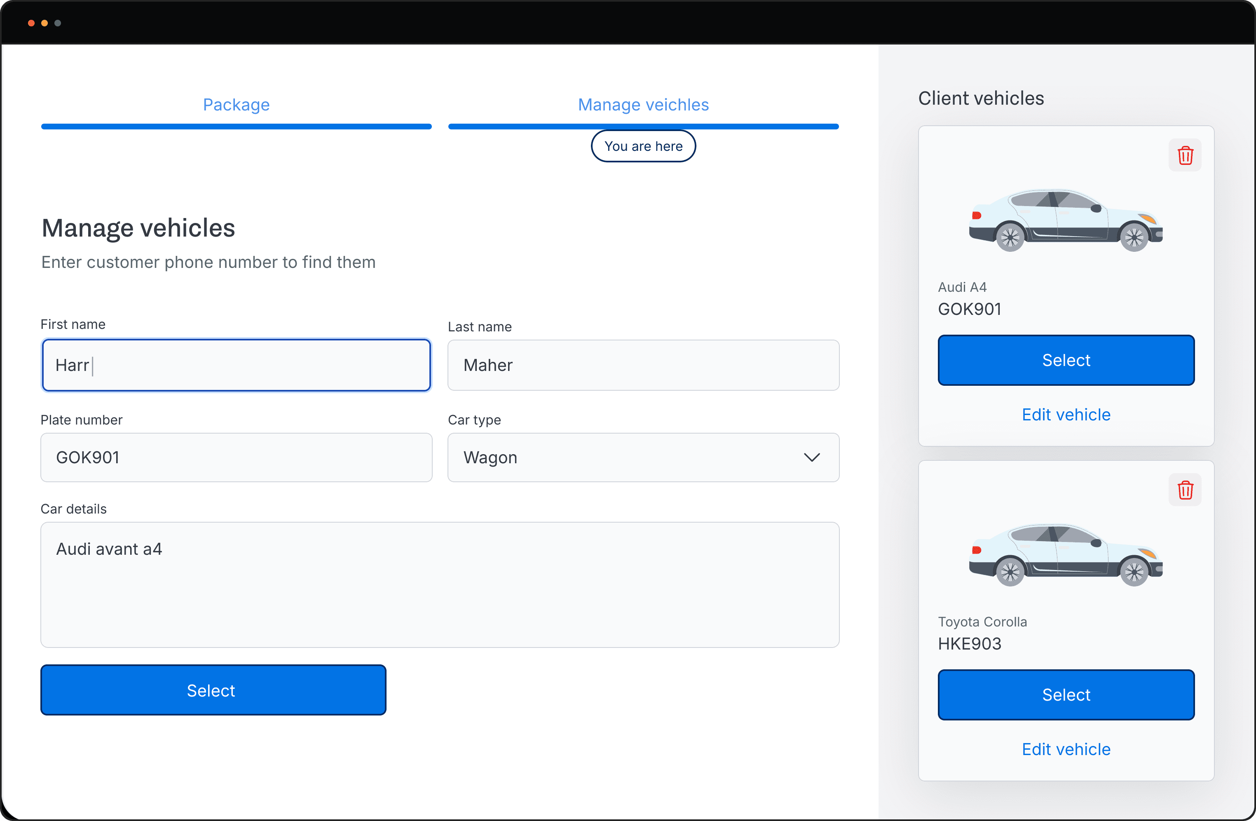Viewport: 1256px width, 821px height.
Task: Select the Audi A4 GOK901 vehicle
Action: tap(1066, 360)
